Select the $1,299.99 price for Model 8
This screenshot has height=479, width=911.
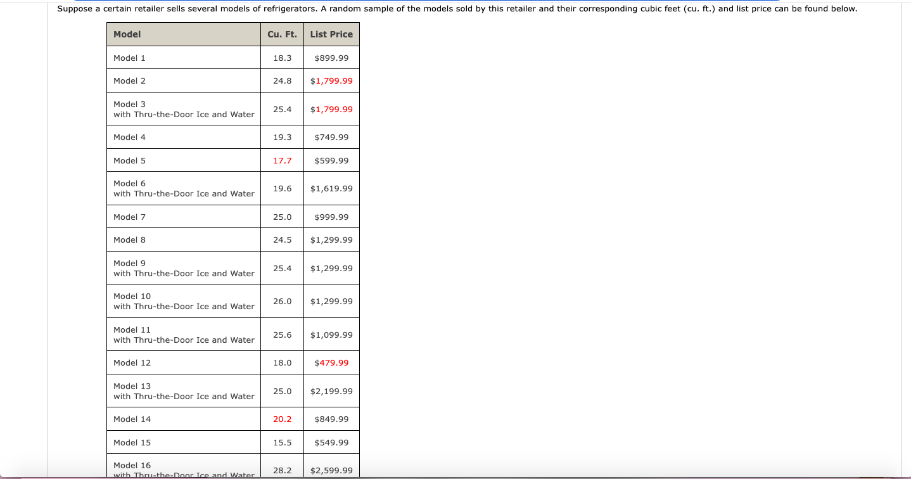pyautogui.click(x=331, y=239)
